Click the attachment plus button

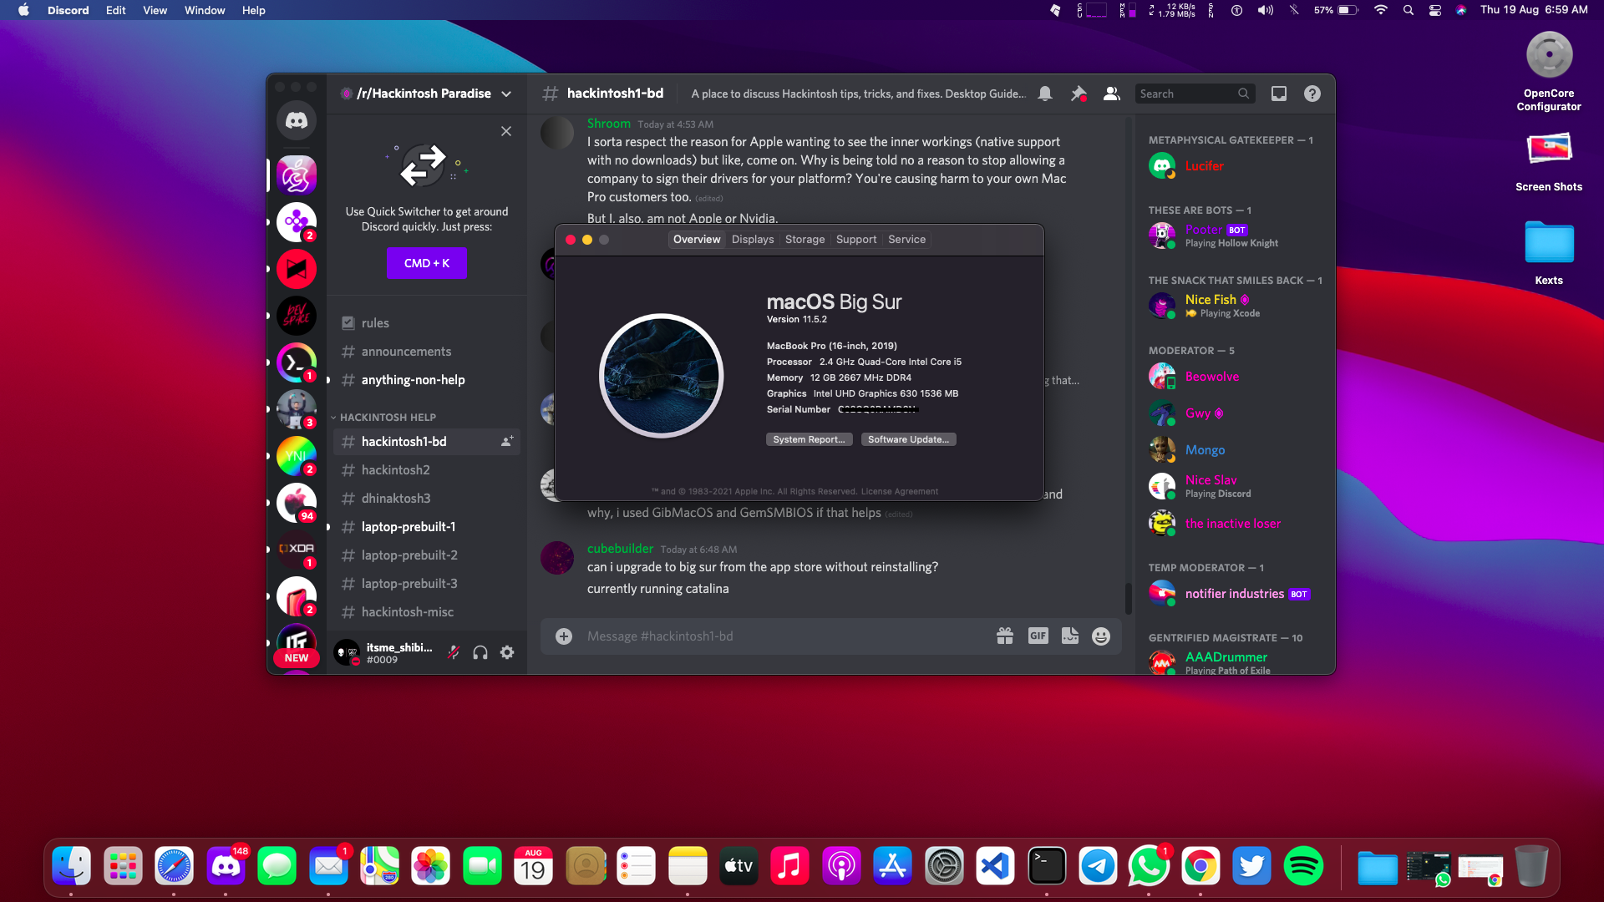564,636
